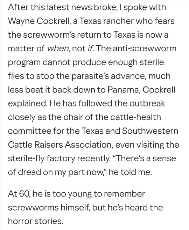Click the word "explained"
Viewport: 189px width, 230px height.
[x=28, y=103]
